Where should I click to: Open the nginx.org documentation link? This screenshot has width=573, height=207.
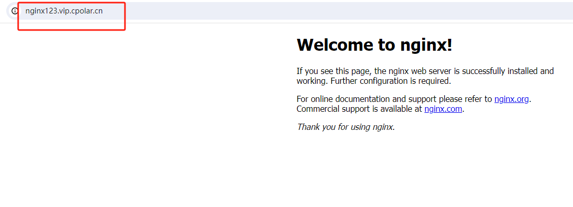[511, 99]
